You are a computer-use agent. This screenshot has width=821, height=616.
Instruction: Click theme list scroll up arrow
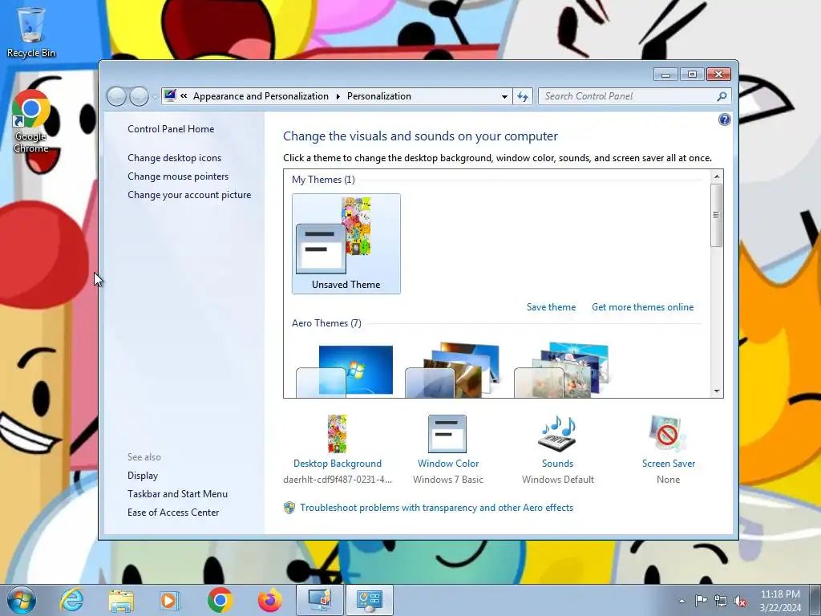tap(717, 176)
